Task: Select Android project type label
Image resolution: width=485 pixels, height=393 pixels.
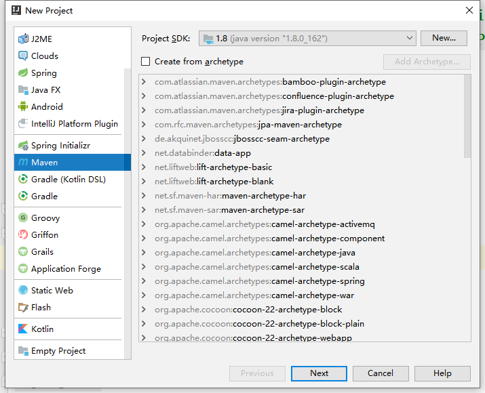Action: [x=47, y=106]
